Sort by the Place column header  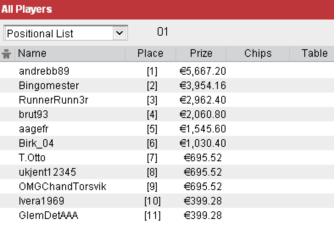pyautogui.click(x=150, y=53)
